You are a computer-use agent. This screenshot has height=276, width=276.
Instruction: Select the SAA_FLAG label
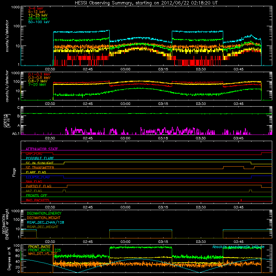34,181
